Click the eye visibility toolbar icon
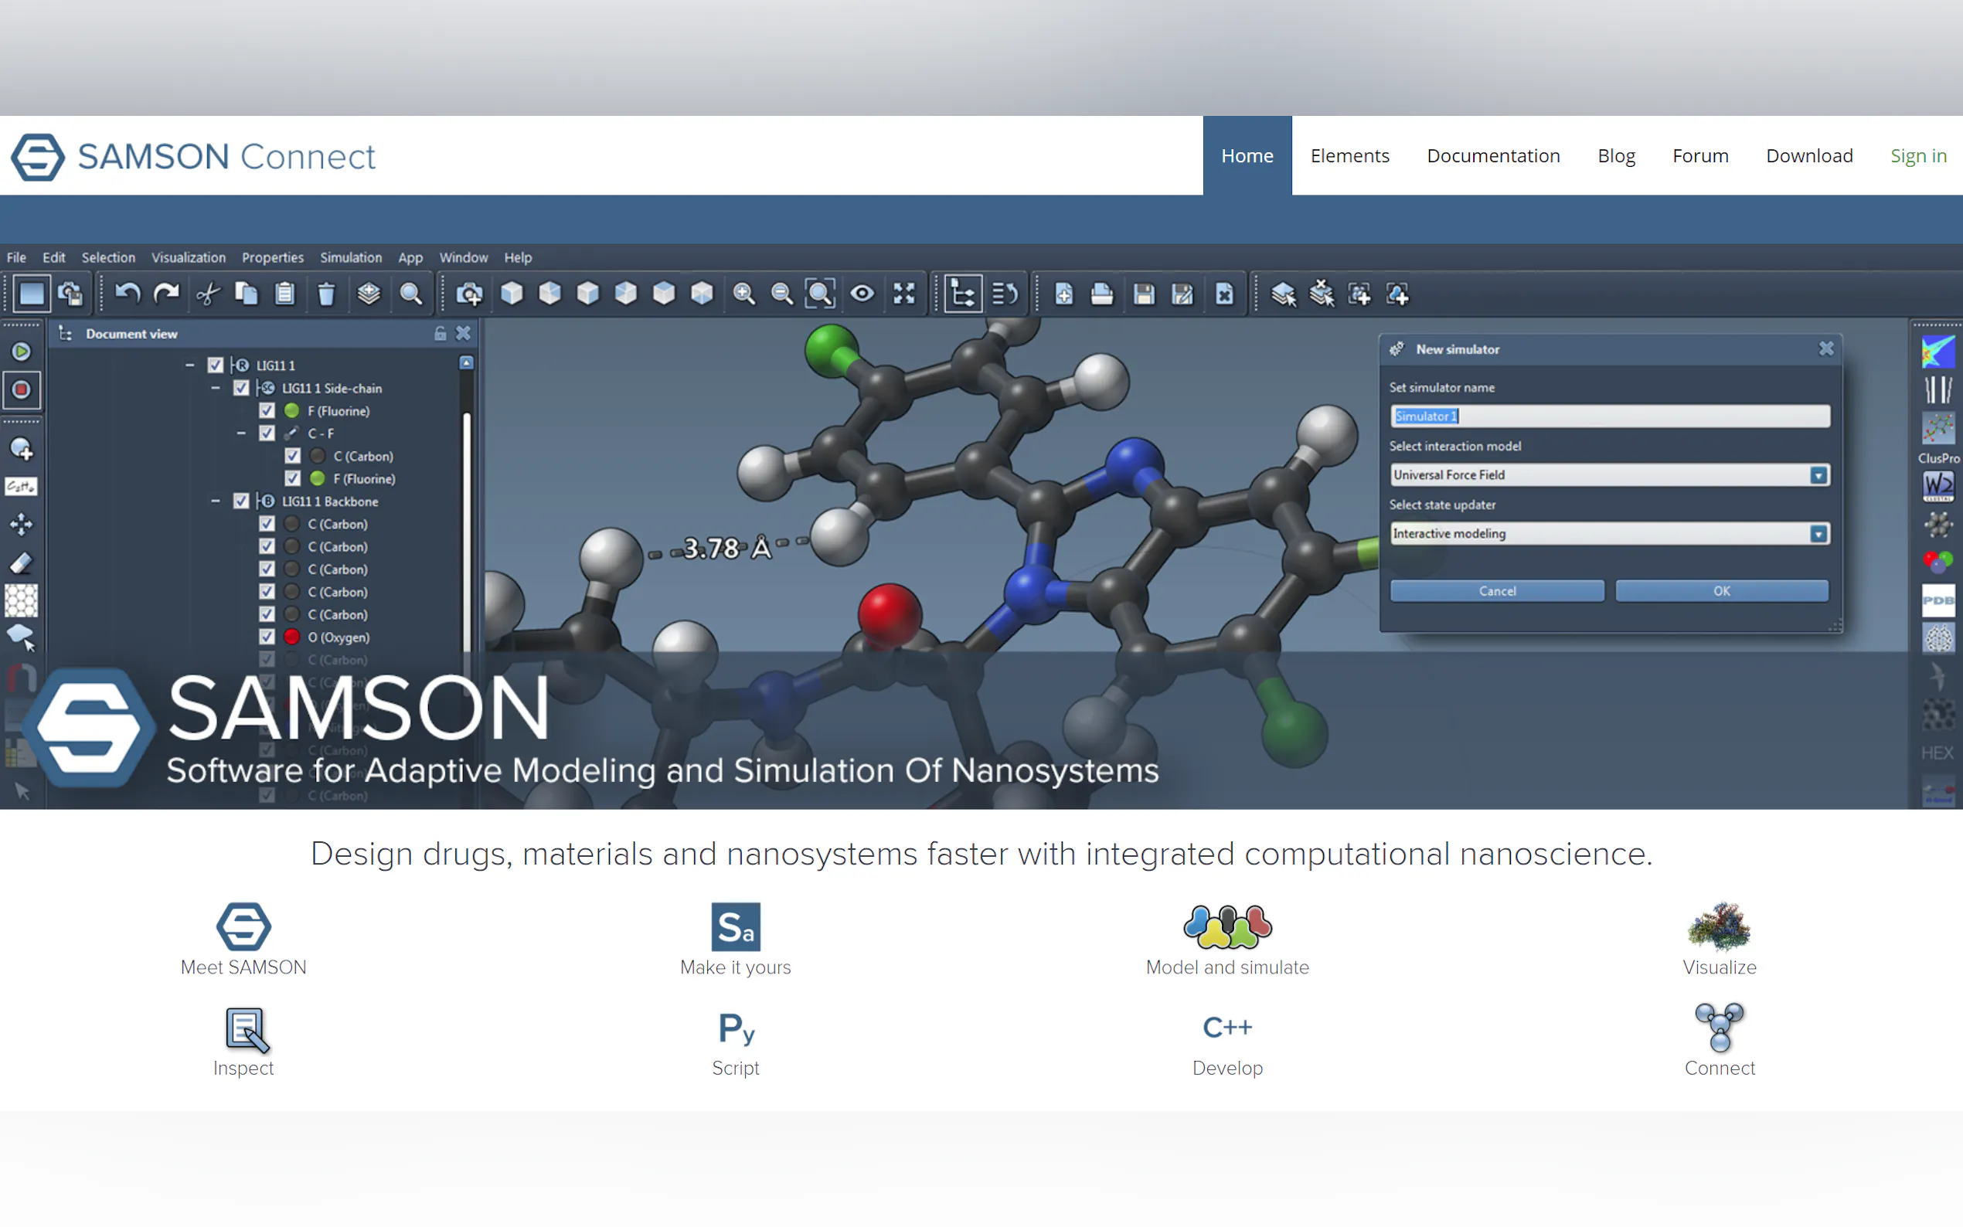The image size is (1963, 1227). [862, 294]
